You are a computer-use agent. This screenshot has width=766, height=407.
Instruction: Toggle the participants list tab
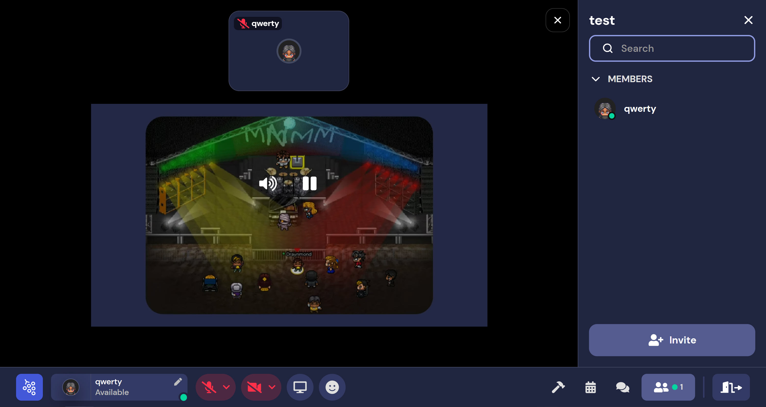click(668, 387)
